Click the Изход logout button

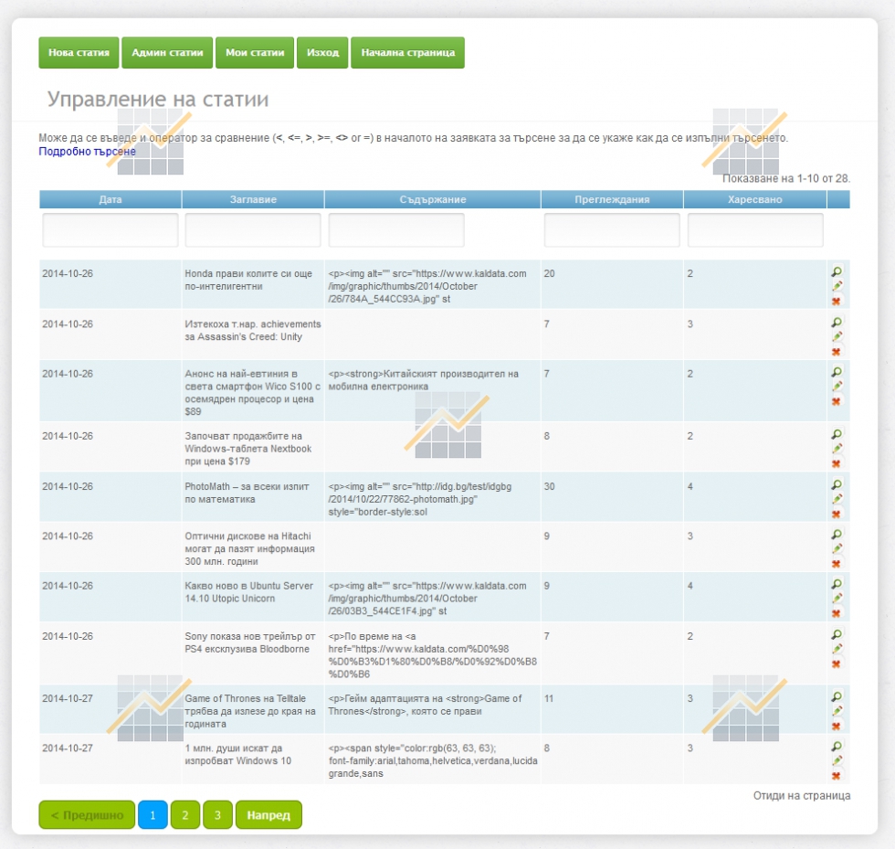click(x=322, y=53)
